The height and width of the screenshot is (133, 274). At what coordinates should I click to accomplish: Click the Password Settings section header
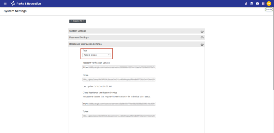(x=79, y=37)
